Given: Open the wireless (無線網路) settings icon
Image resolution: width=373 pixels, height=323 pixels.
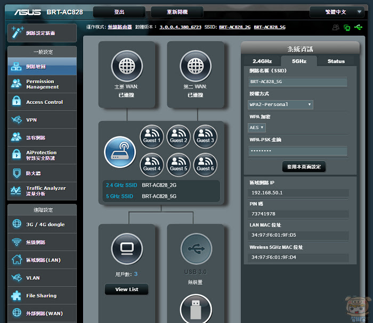Looking at the screenshot, I should pos(17,242).
